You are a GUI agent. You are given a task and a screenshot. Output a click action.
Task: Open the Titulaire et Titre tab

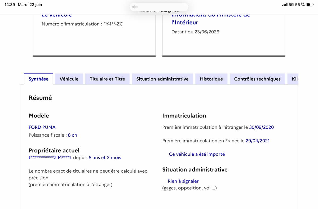107,79
